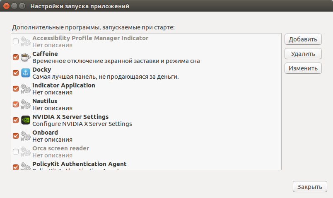Select the Indicator Application name text
333x198 pixels.
point(64,85)
